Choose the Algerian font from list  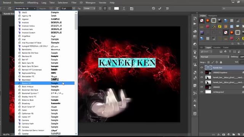tap(45, 19)
